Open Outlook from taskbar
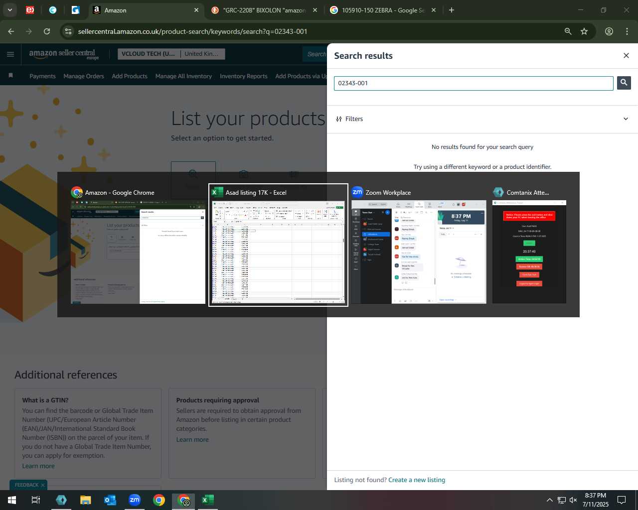 point(110,500)
